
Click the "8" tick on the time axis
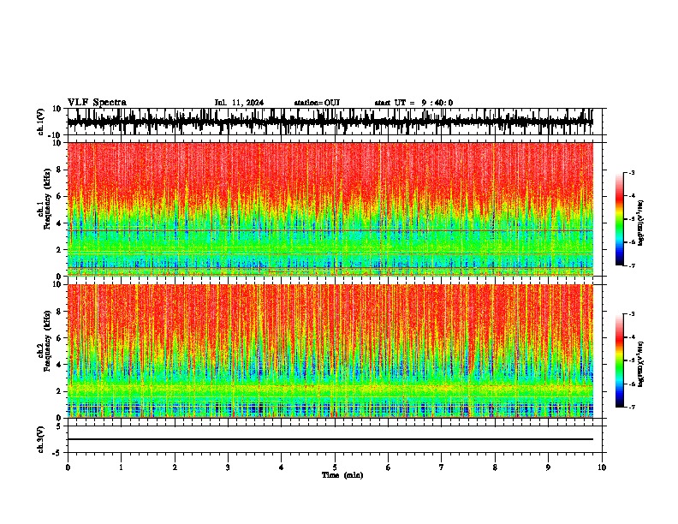coord(495,467)
